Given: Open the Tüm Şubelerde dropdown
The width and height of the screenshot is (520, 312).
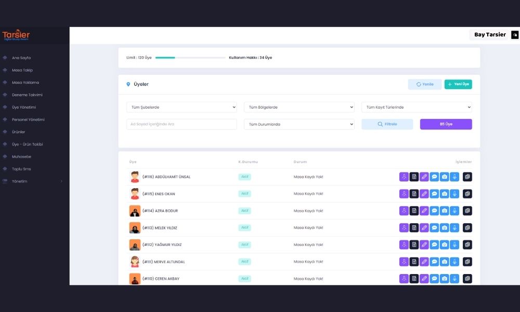Looking at the screenshot, I should pyautogui.click(x=181, y=107).
